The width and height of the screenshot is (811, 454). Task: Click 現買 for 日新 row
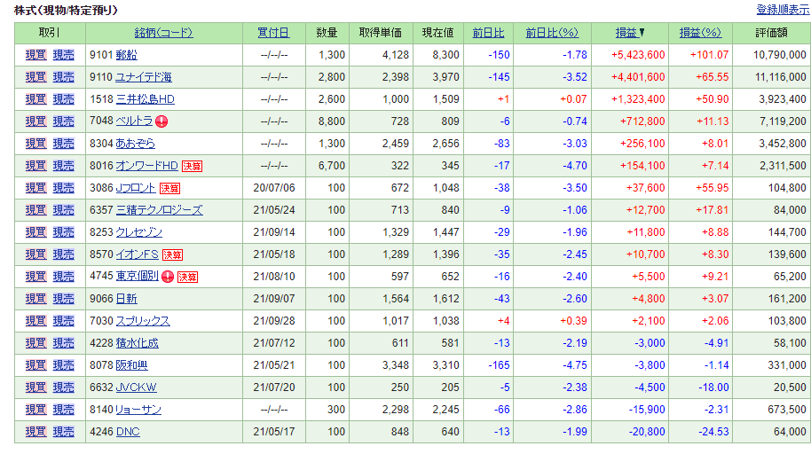[36, 298]
